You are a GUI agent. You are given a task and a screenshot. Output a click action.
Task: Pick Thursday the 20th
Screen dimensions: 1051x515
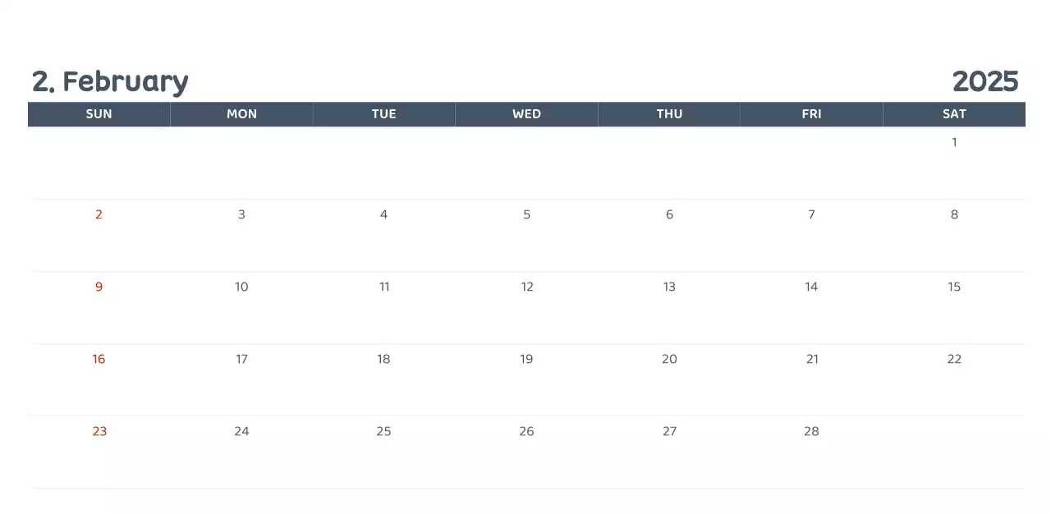tap(669, 359)
